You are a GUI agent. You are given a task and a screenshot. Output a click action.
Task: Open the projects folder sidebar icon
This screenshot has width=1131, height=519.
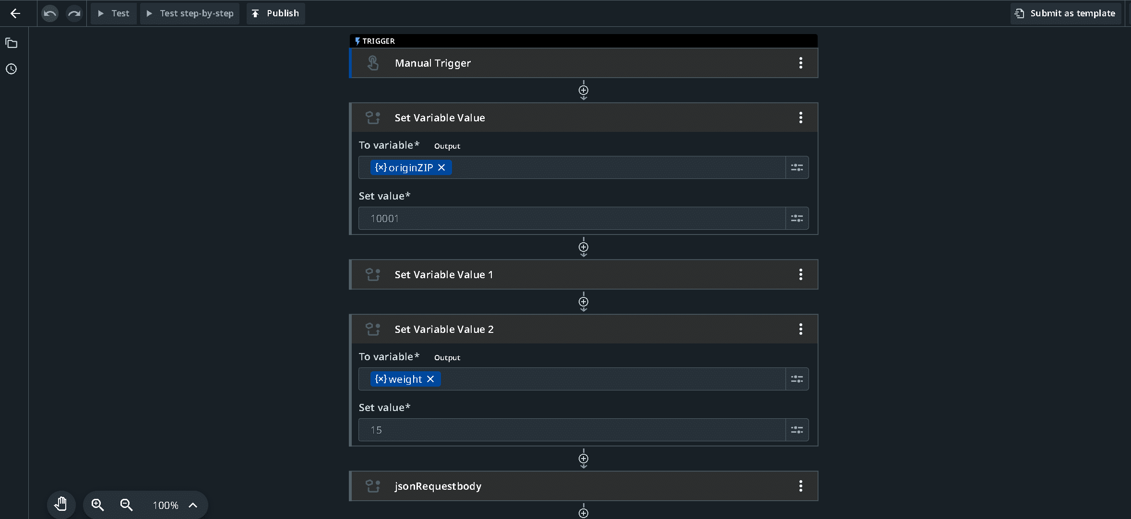pos(12,43)
